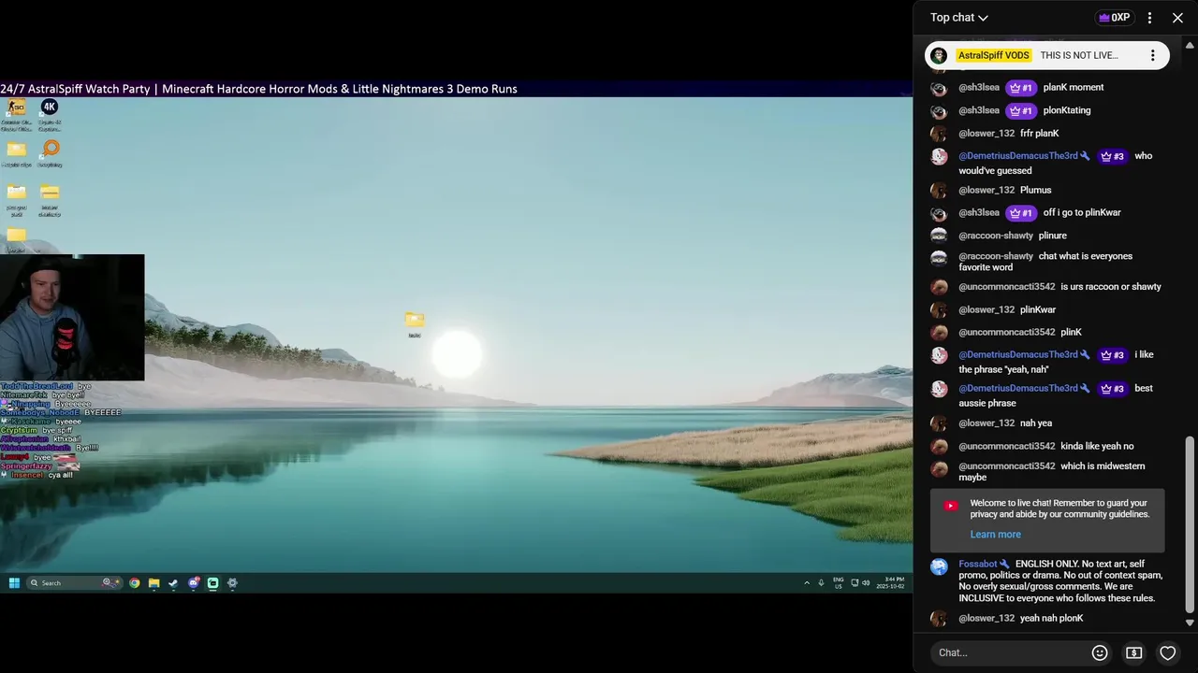
Task: Click the chat scrollbar up arrow
Action: click(1190, 45)
